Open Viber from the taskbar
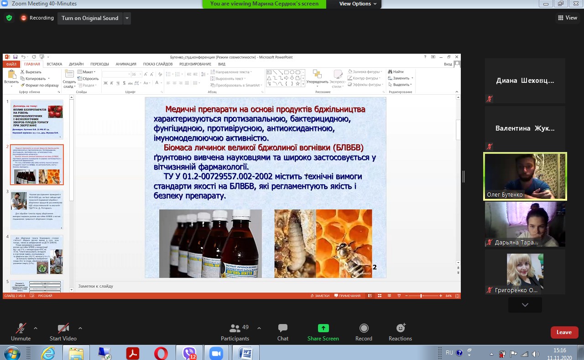The image size is (584, 360). click(x=189, y=353)
